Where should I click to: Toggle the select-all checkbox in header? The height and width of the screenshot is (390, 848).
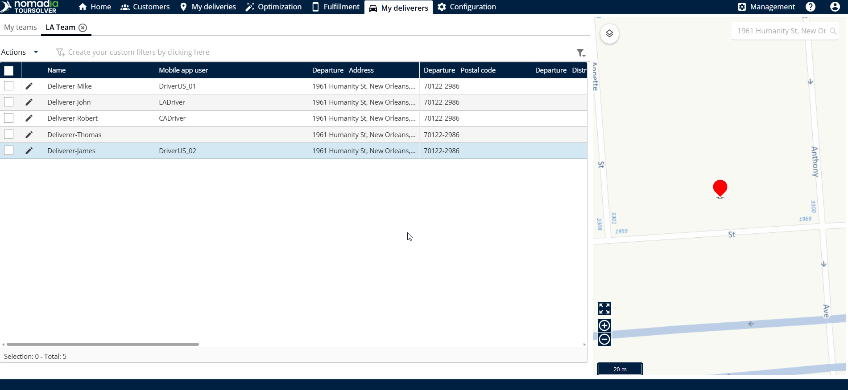click(x=9, y=70)
